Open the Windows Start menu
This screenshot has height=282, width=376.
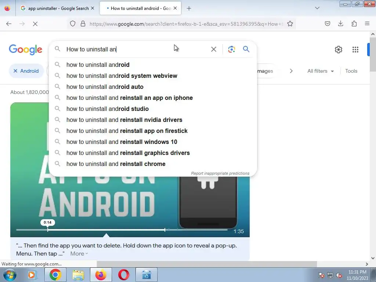coord(10,275)
